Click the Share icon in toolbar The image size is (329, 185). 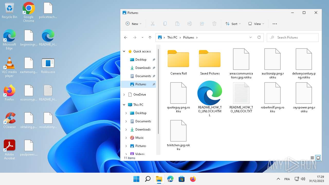[202, 24]
